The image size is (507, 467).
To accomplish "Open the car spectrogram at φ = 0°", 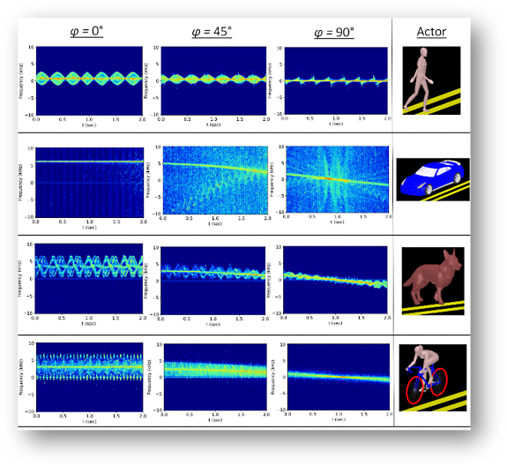I will [90, 183].
